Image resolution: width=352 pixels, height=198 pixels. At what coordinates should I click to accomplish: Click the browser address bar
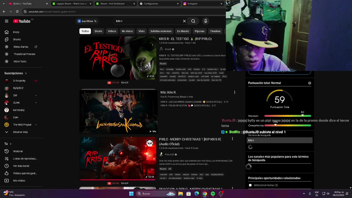[124, 12]
